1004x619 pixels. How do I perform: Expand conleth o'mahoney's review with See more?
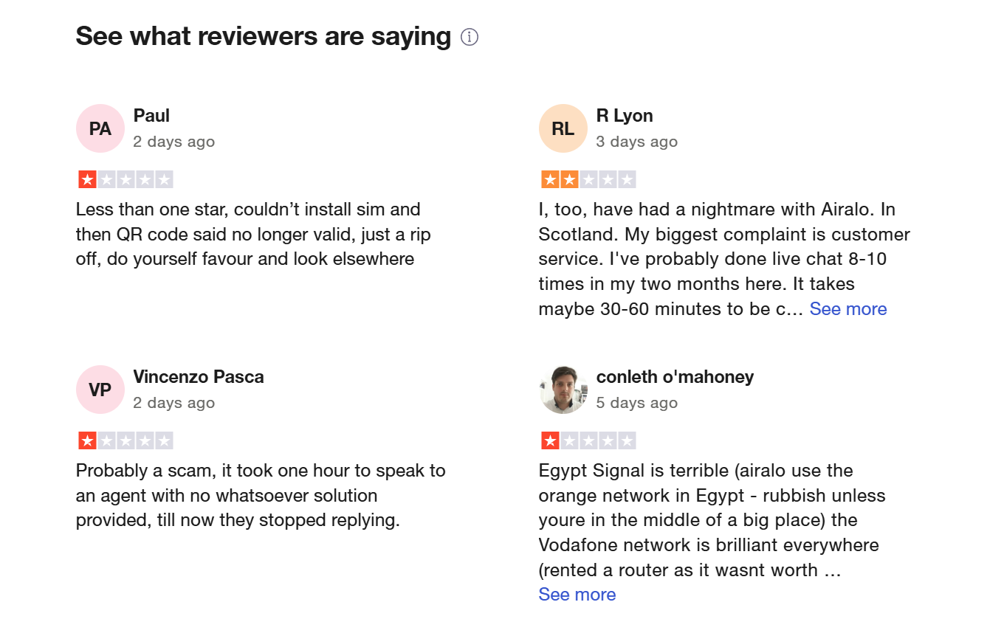pos(577,595)
